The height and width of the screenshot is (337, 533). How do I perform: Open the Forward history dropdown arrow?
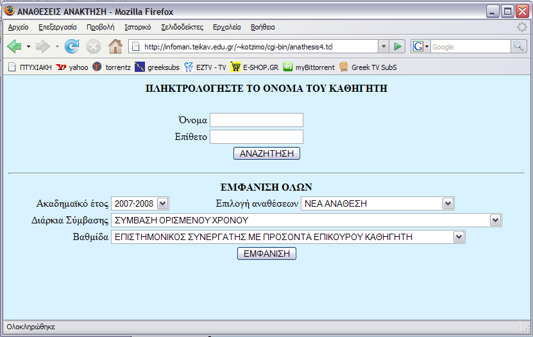(57, 47)
